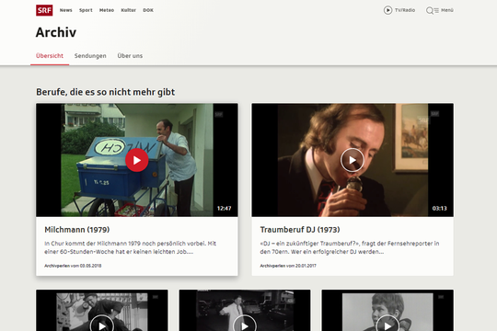Image resolution: width=497 pixels, height=331 pixels.
Task: Click the Archiv page heading
Action: 56,32
